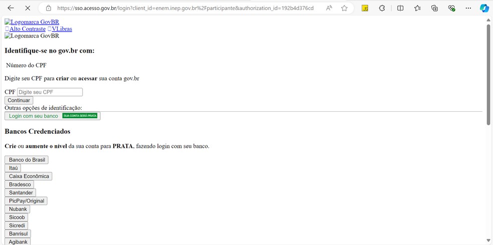Screen dimensions: 493x245
Task: Follow the top Logomarca GovBR link
Action: 32,22
